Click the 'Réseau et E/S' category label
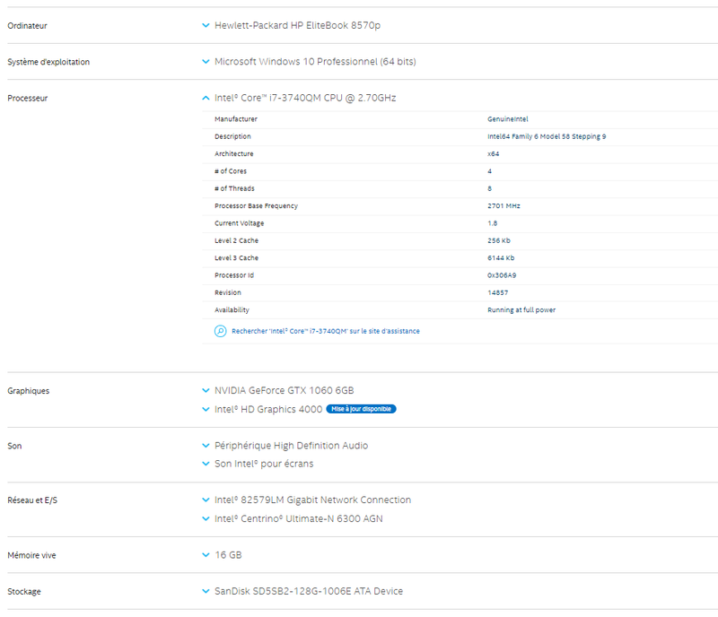The width and height of the screenshot is (718, 617). [x=32, y=500]
